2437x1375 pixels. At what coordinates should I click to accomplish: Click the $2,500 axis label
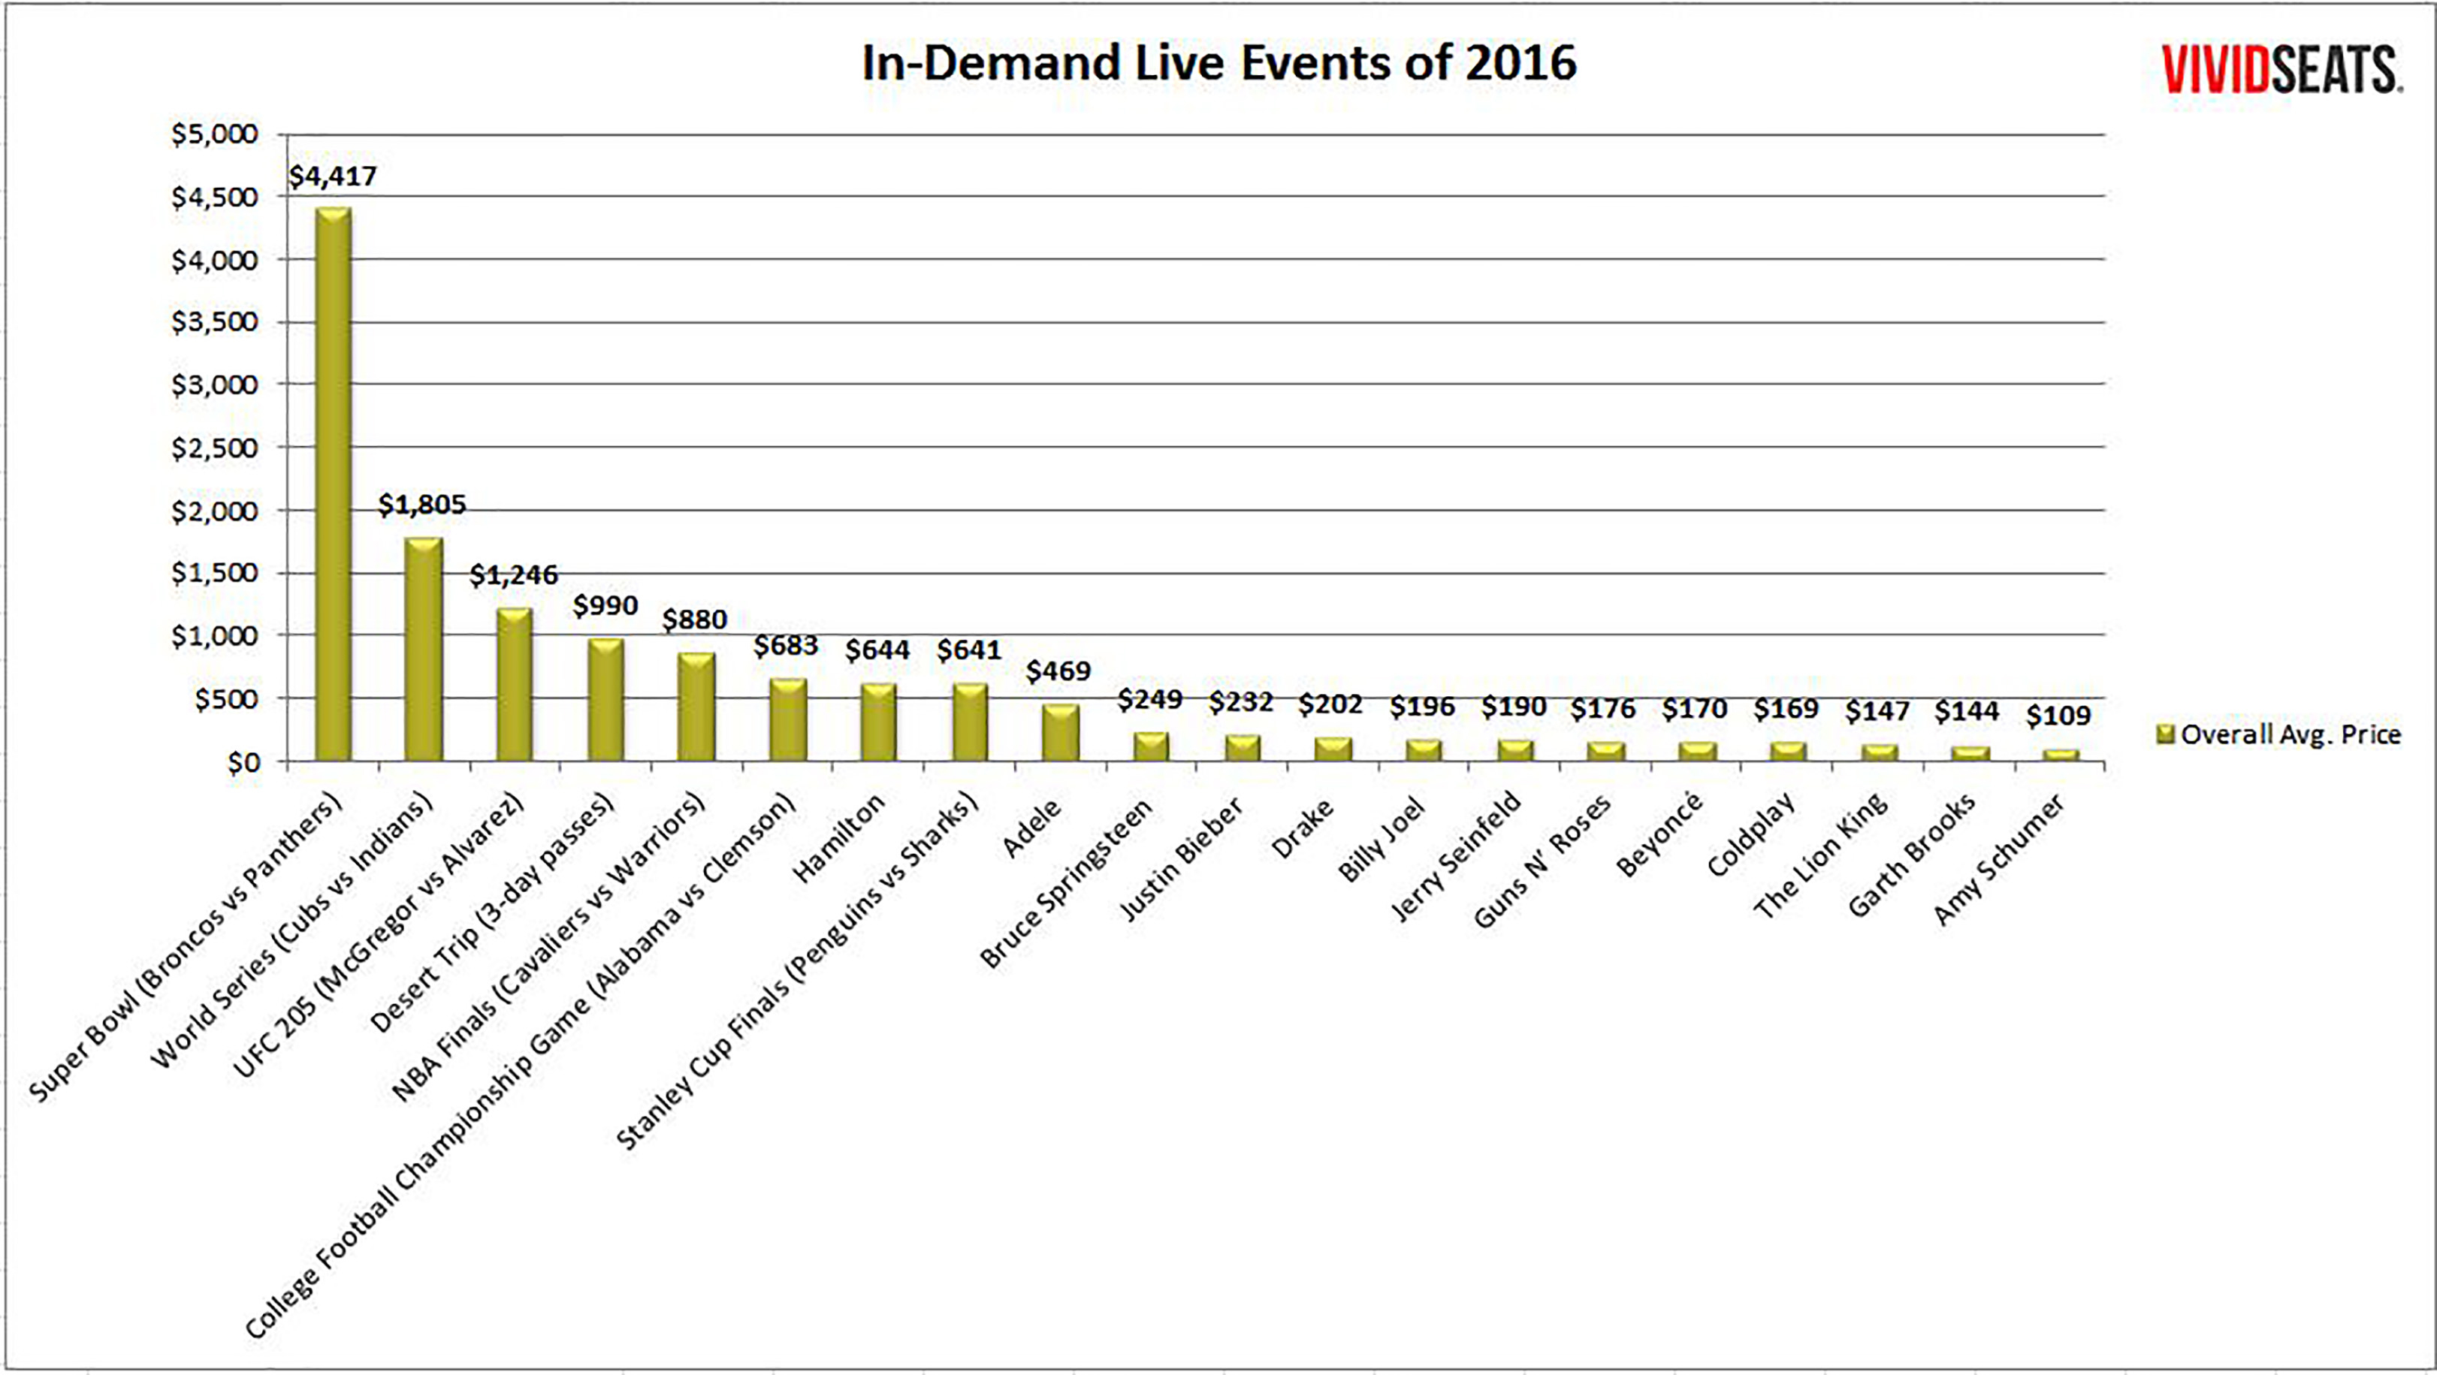point(215,448)
